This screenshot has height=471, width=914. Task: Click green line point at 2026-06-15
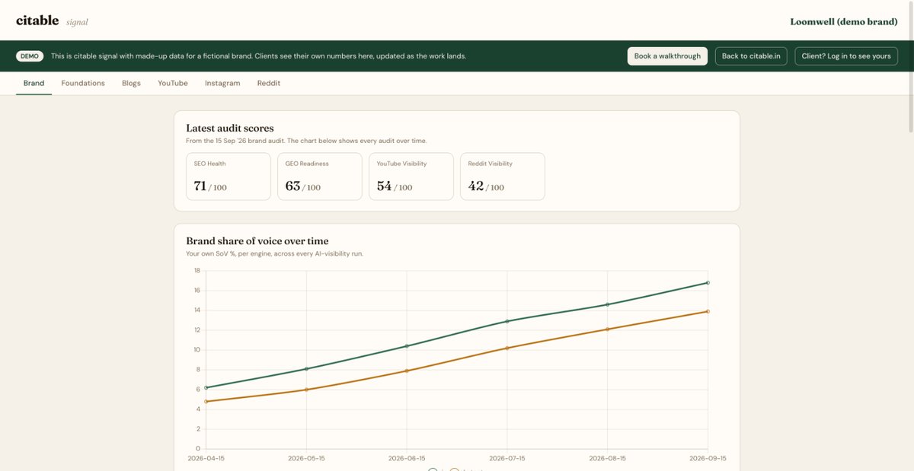pyautogui.click(x=407, y=346)
